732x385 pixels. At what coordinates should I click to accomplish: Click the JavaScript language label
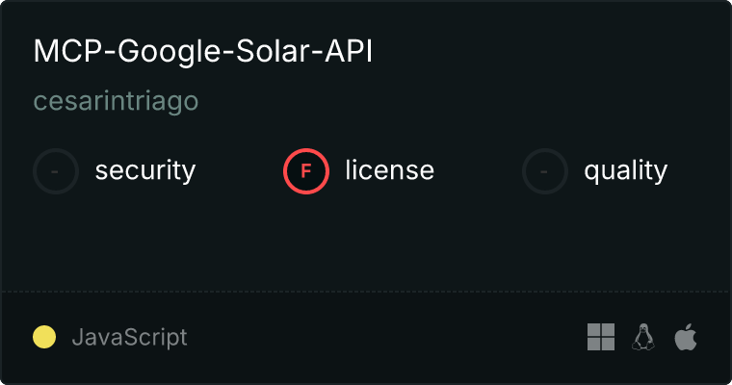pos(129,337)
